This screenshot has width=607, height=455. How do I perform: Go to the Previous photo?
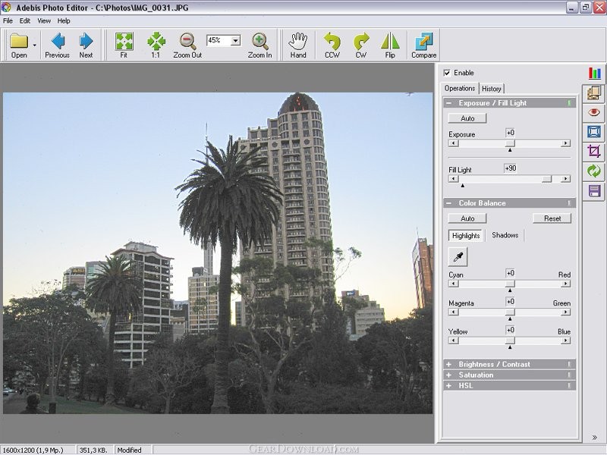[x=57, y=42]
